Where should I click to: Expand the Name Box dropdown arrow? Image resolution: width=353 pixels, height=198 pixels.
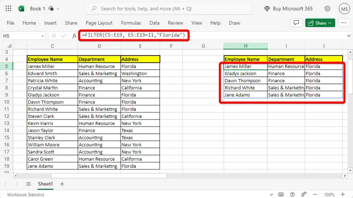42,36
